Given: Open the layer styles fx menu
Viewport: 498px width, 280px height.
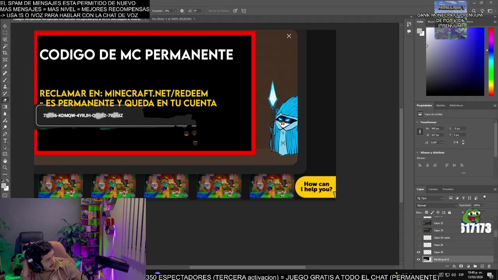Looking at the screenshot, I should click(454, 266).
